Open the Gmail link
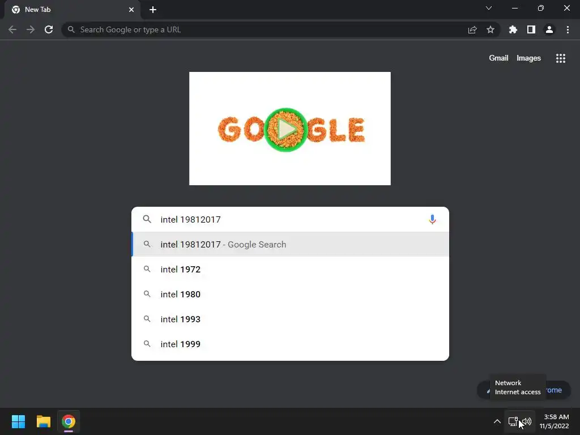 [x=498, y=58]
